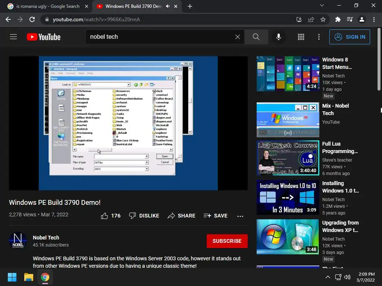This screenshot has width=382, height=286.
Task: Open network tray icon
Action: click(338, 277)
